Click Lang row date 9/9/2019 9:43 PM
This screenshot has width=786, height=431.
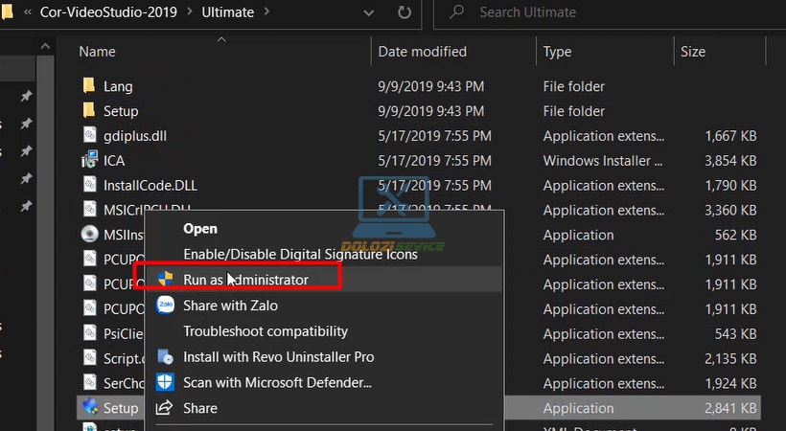tap(431, 86)
